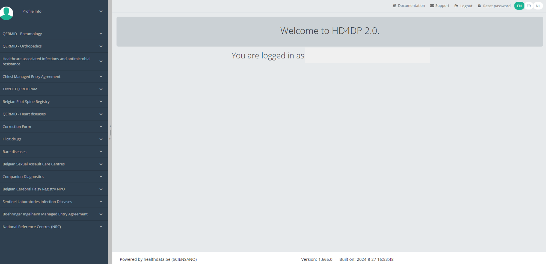The width and height of the screenshot is (546, 264).
Task: Switch language to EN
Action: 519,6
